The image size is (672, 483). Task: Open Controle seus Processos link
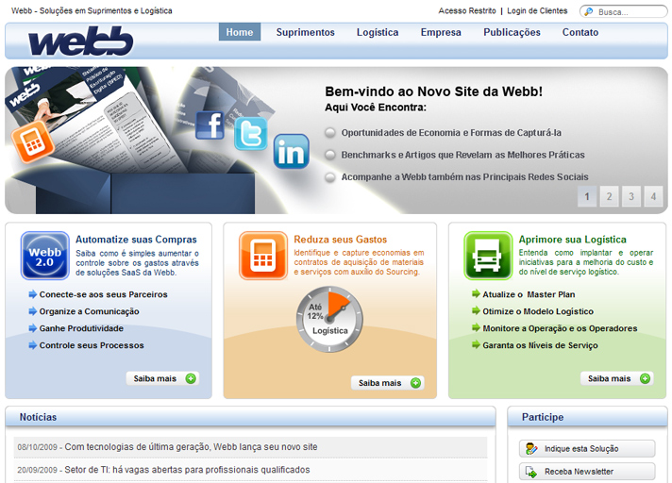click(92, 345)
